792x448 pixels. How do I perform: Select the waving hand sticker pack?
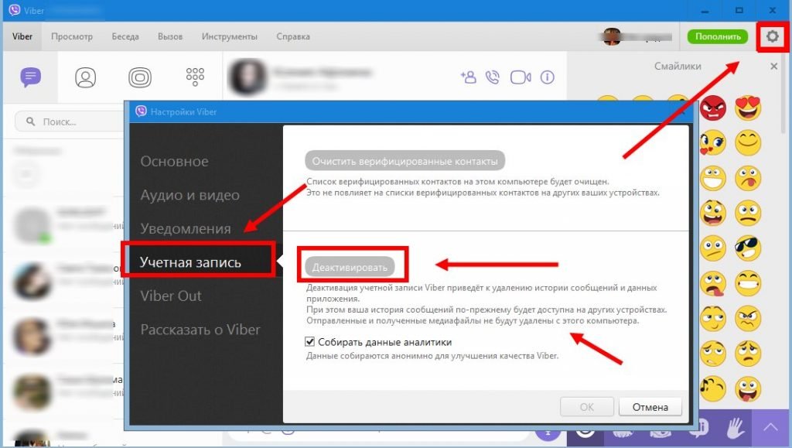click(736, 428)
